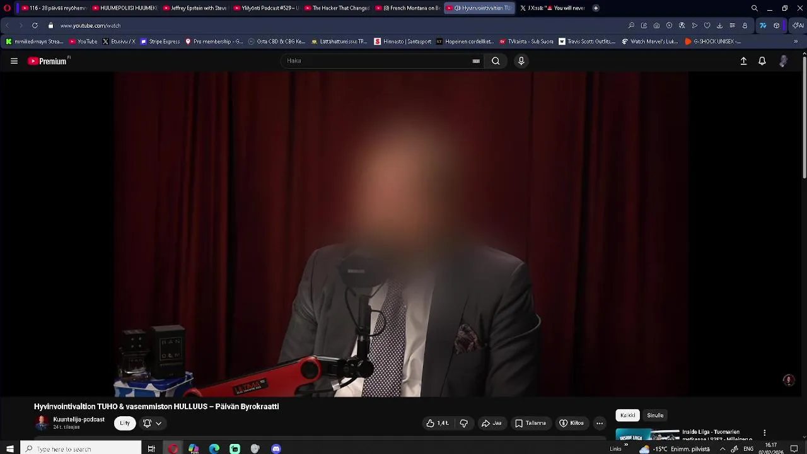807x454 pixels.
Task: Open the on-screen keyboard icon in search box
Action: pyautogui.click(x=476, y=61)
